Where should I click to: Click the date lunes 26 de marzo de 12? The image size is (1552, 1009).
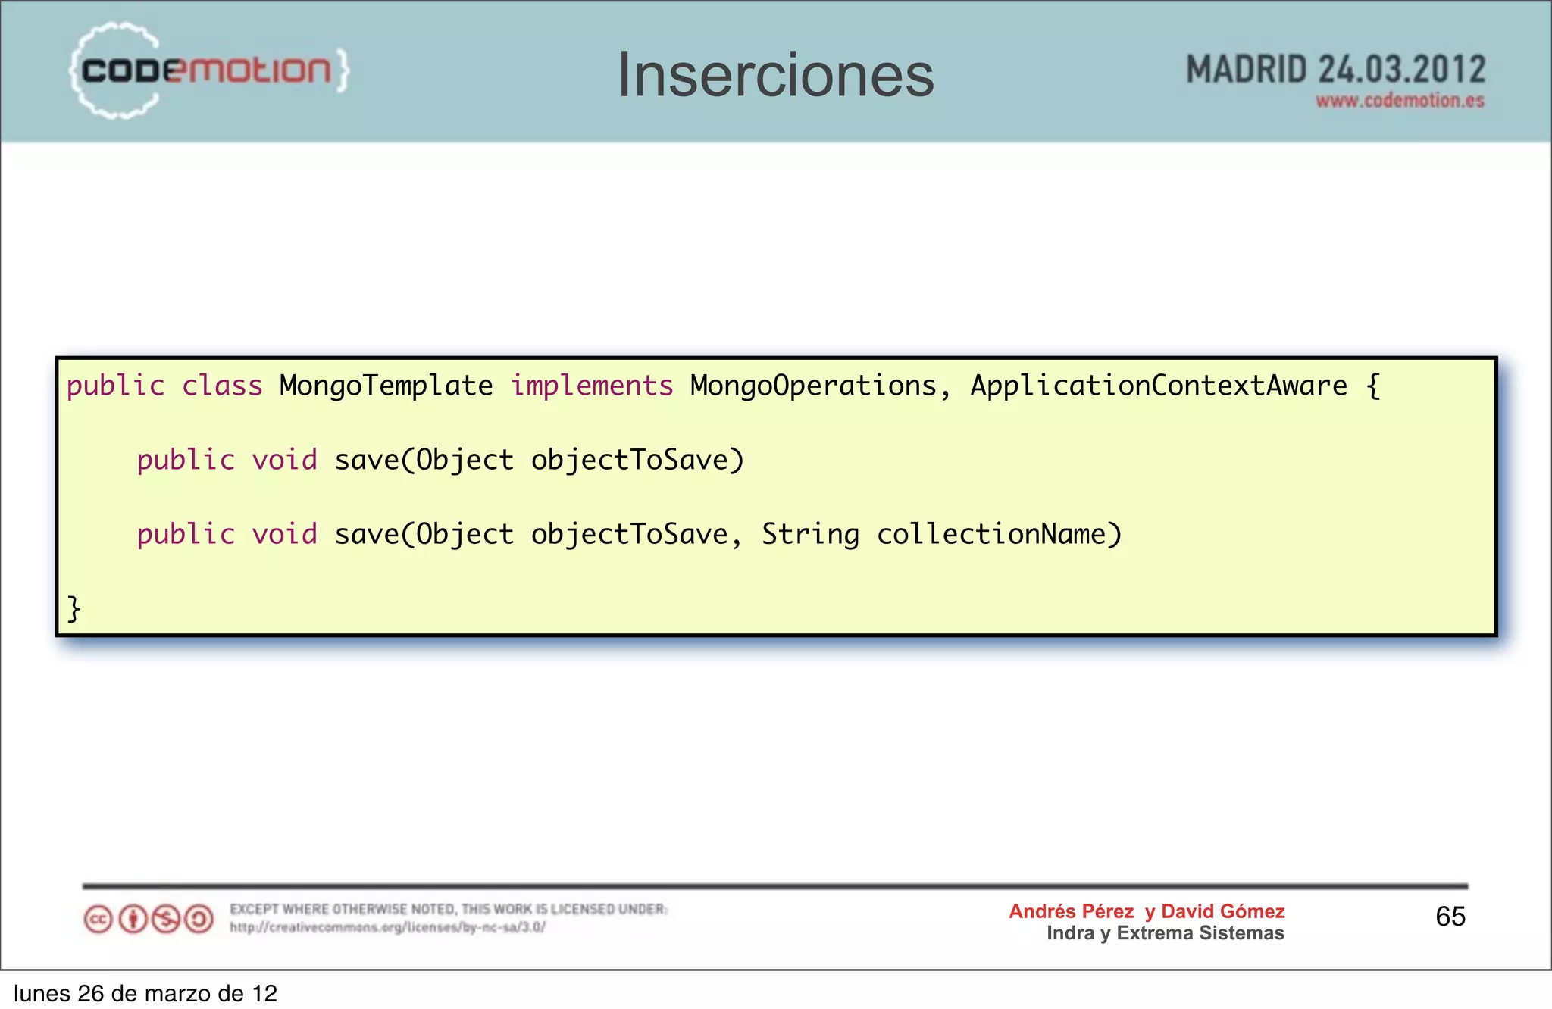tap(145, 993)
